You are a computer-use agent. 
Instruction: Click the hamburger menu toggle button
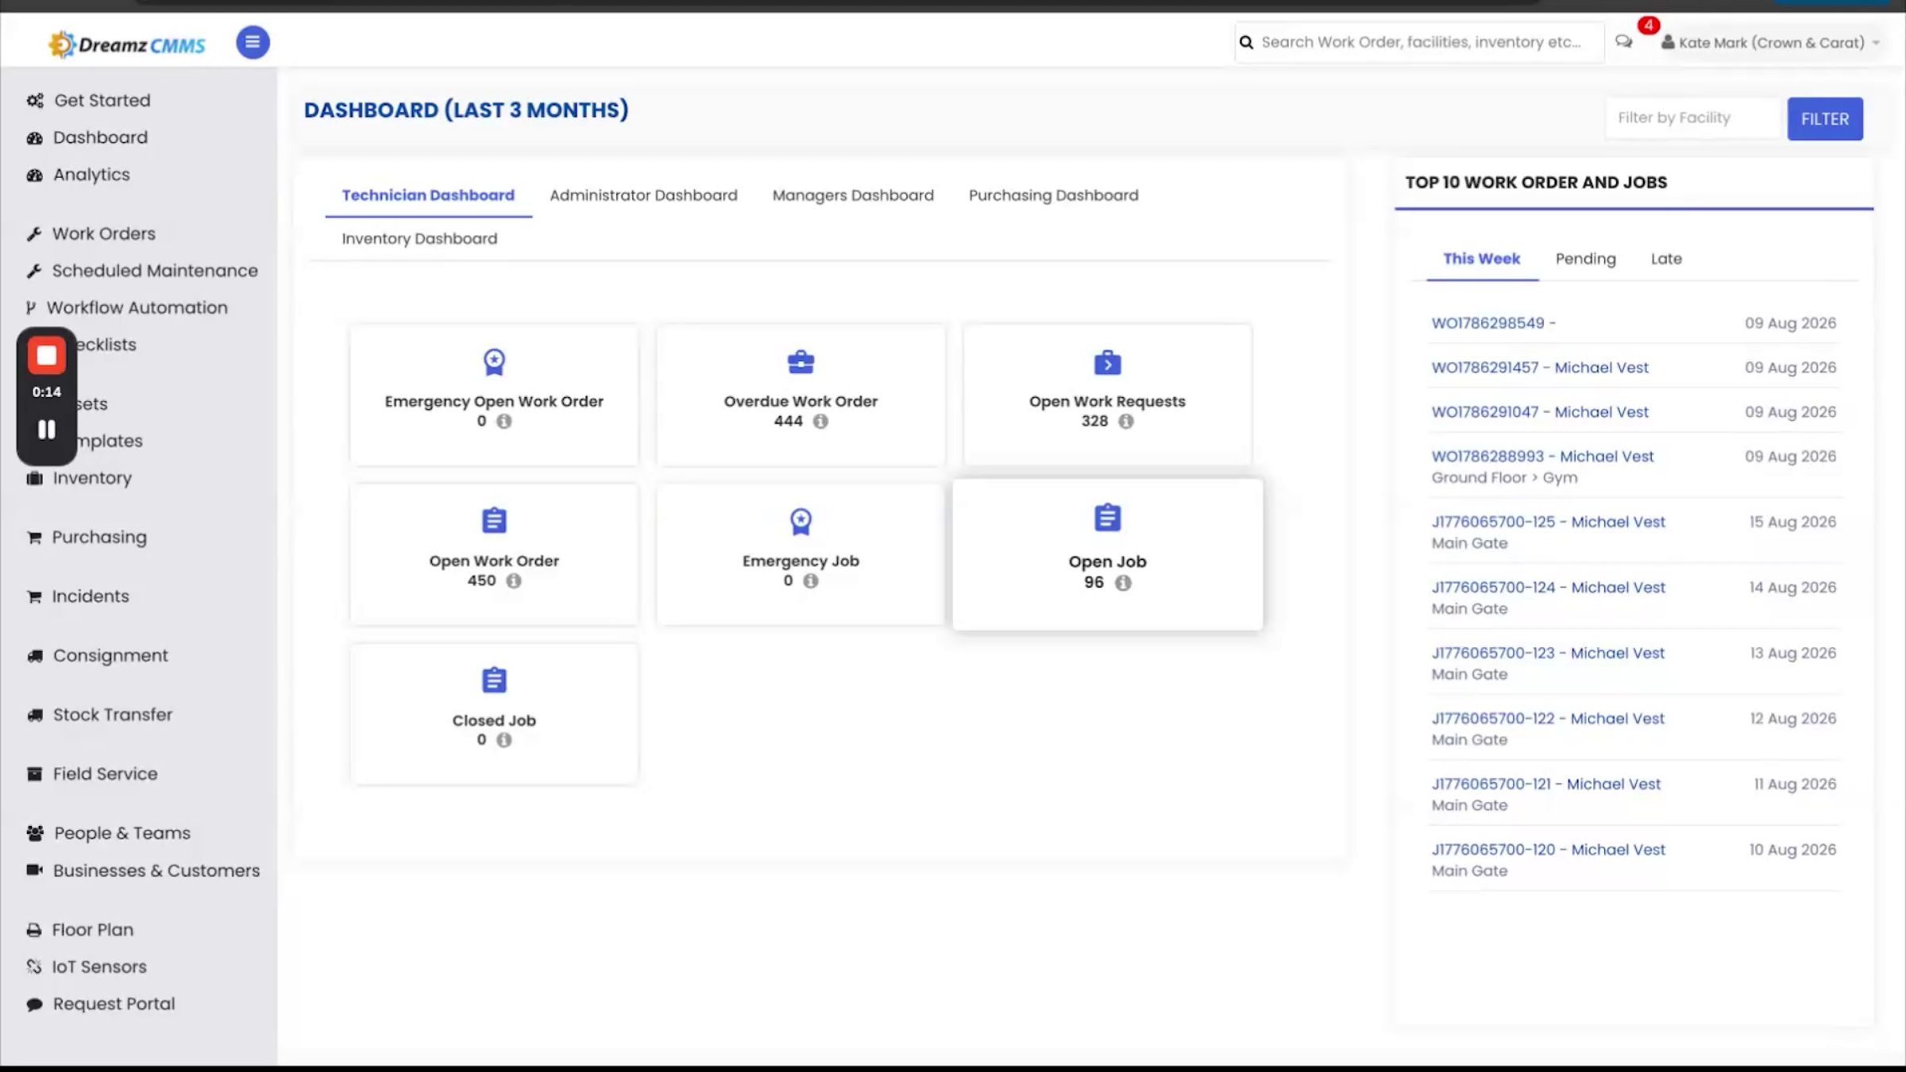coord(253,42)
